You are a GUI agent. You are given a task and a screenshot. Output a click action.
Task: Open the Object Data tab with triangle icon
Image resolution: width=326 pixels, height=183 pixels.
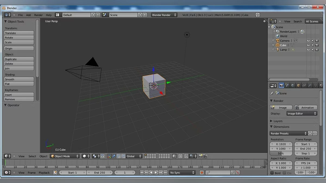[315, 85]
